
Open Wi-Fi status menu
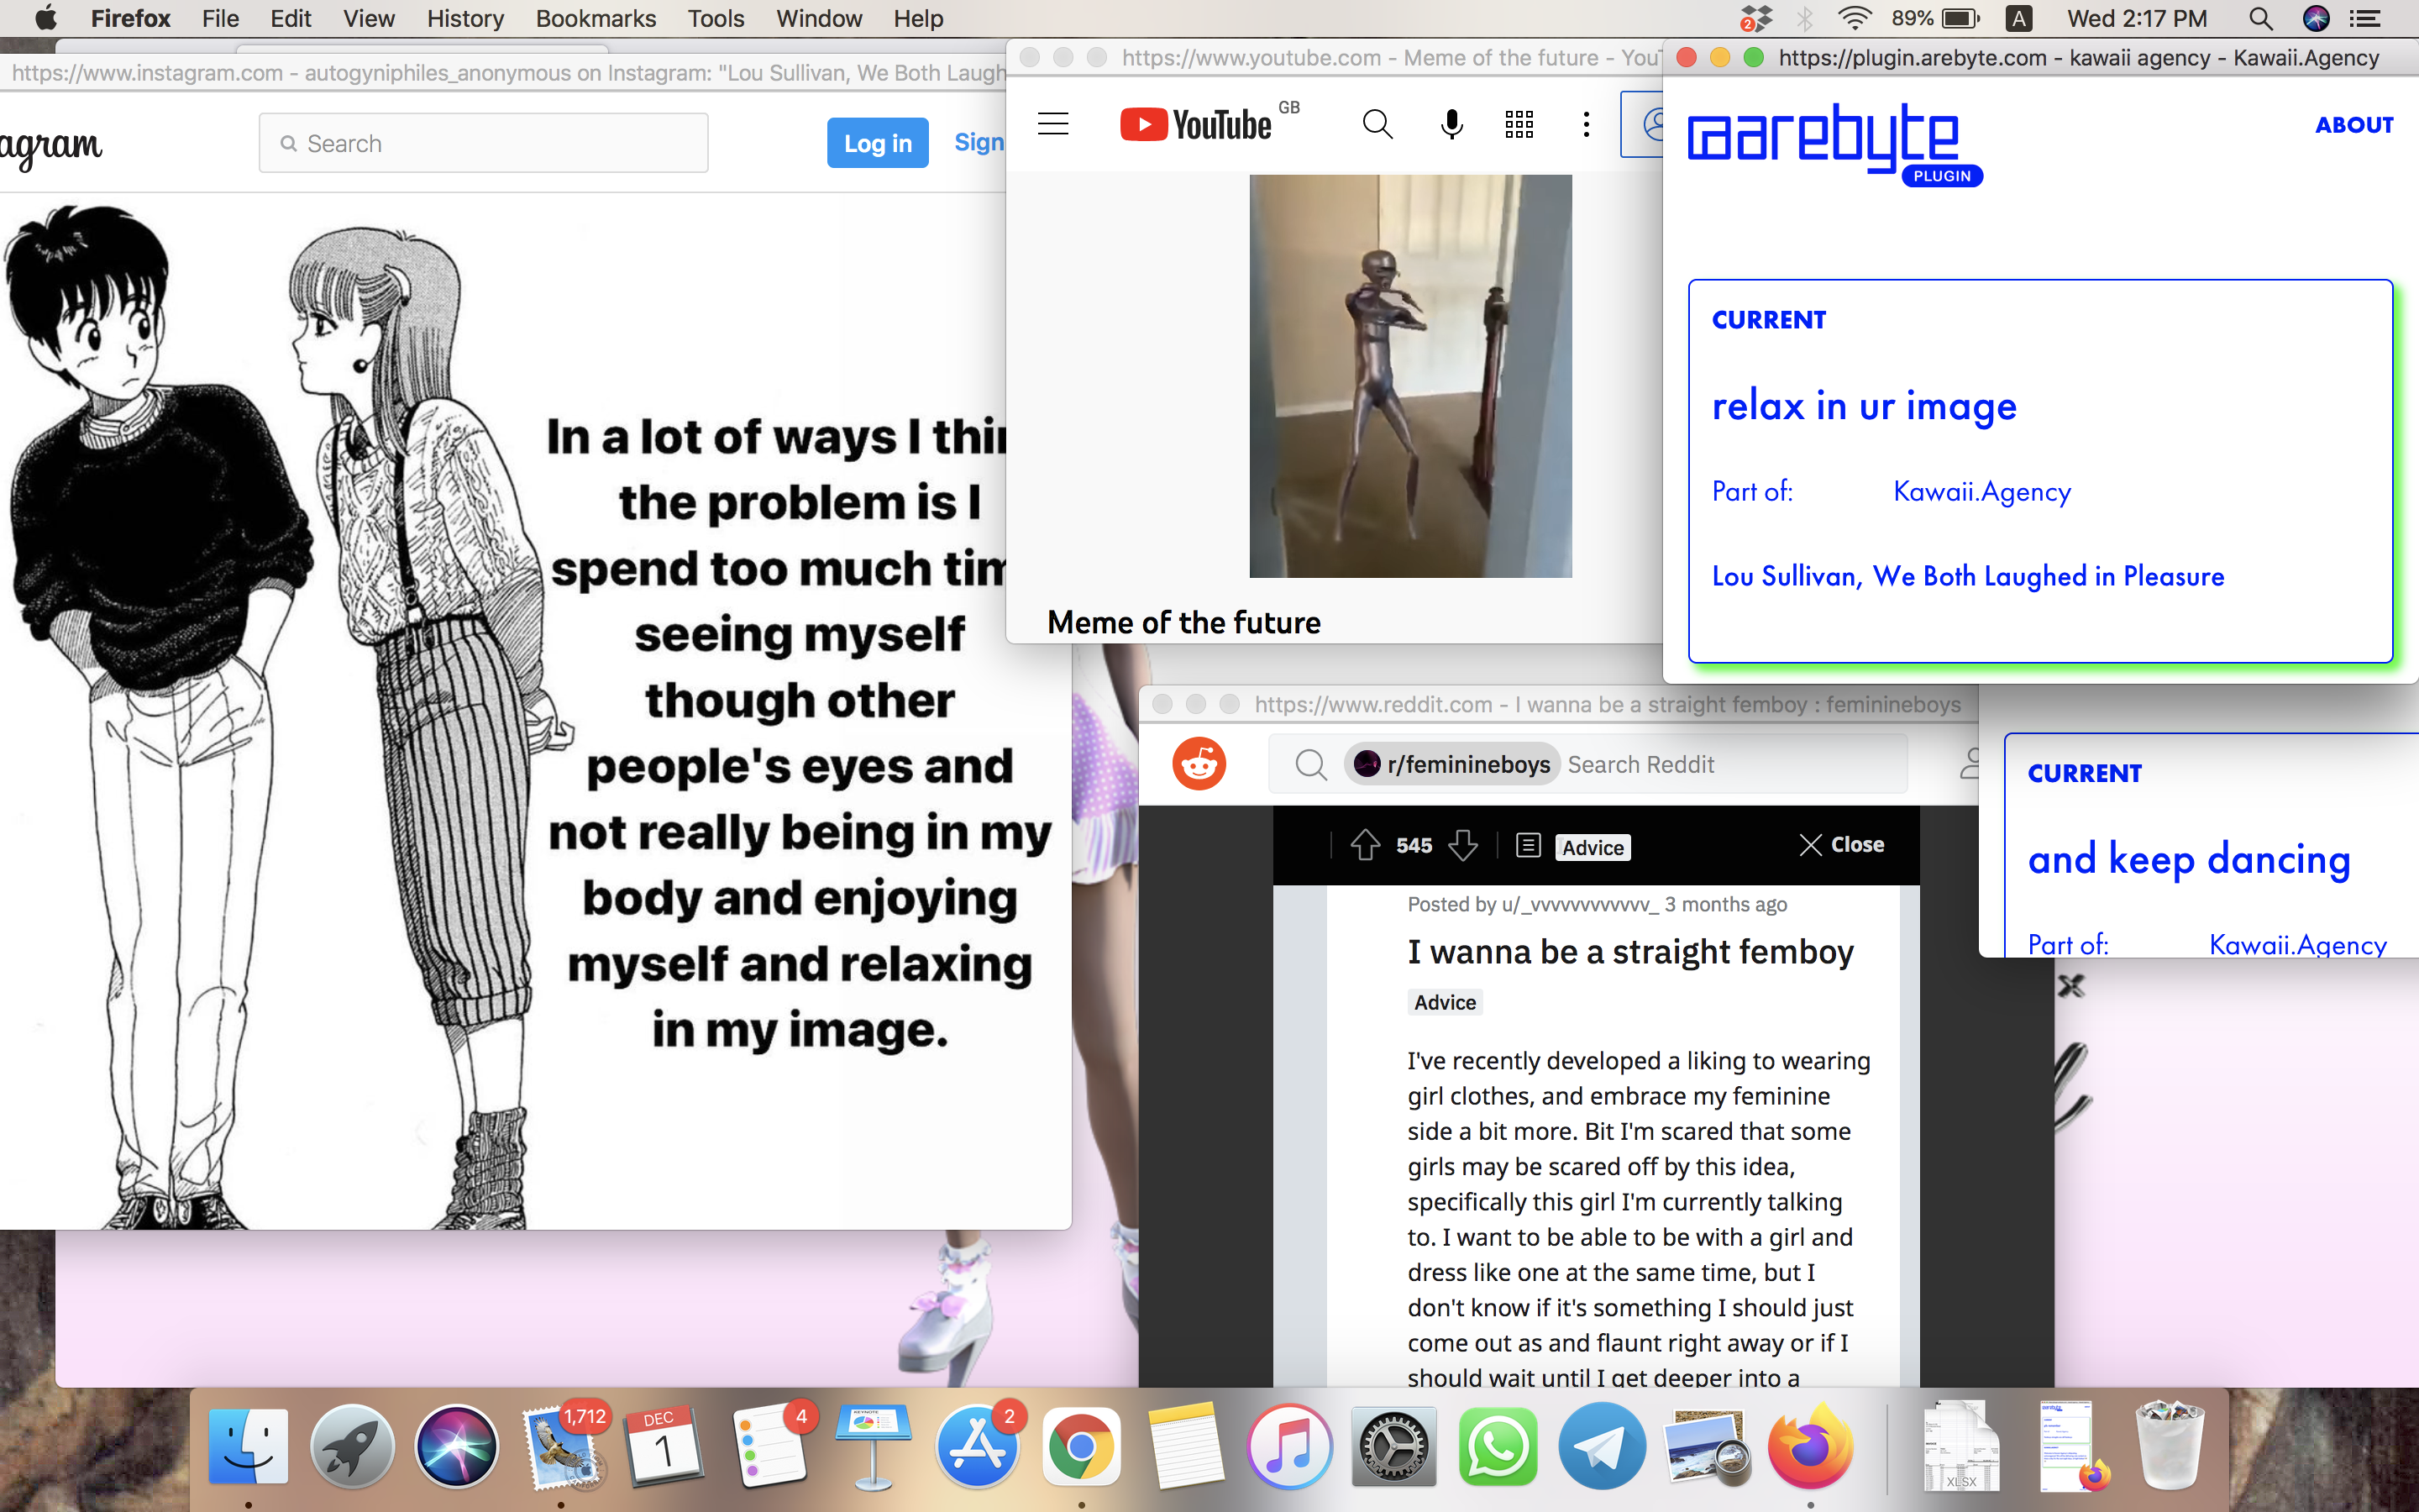pyautogui.click(x=1855, y=18)
